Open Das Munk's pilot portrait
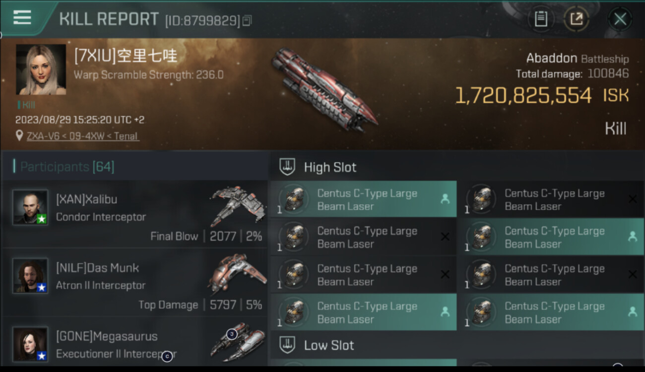Viewport: 645px width, 372px height. point(30,275)
